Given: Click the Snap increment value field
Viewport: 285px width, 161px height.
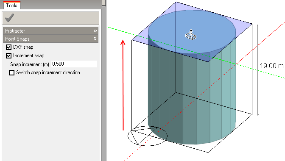Looking at the screenshot, I should click(x=74, y=64).
